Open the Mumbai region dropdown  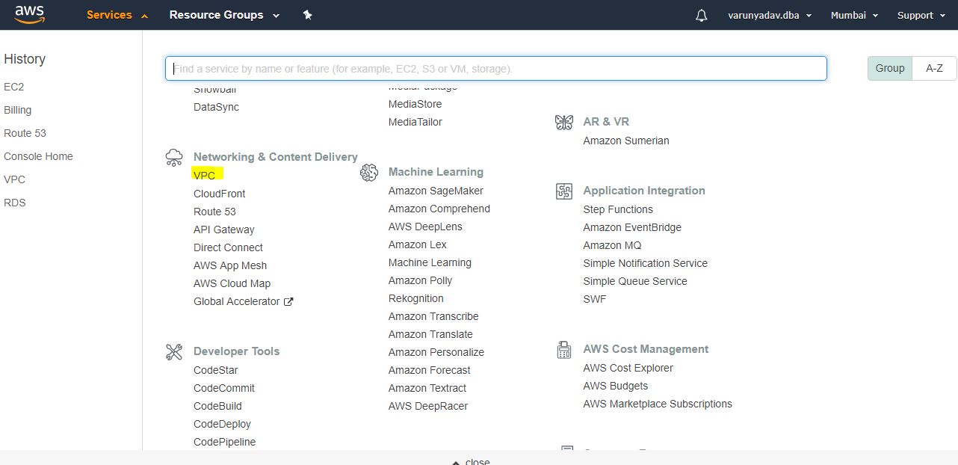pos(854,15)
